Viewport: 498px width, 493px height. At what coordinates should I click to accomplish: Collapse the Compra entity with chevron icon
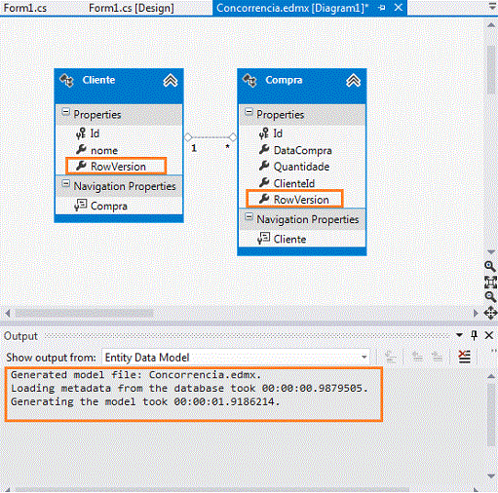coord(353,80)
